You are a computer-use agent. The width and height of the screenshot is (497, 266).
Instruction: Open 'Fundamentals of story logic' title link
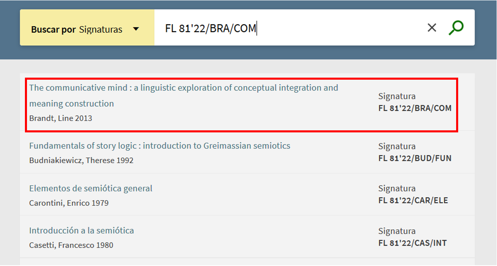click(x=159, y=146)
